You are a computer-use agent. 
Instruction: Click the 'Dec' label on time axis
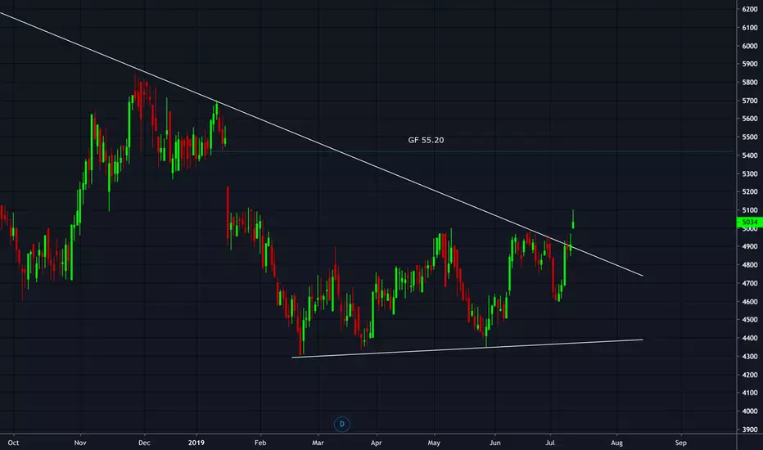[x=145, y=443]
